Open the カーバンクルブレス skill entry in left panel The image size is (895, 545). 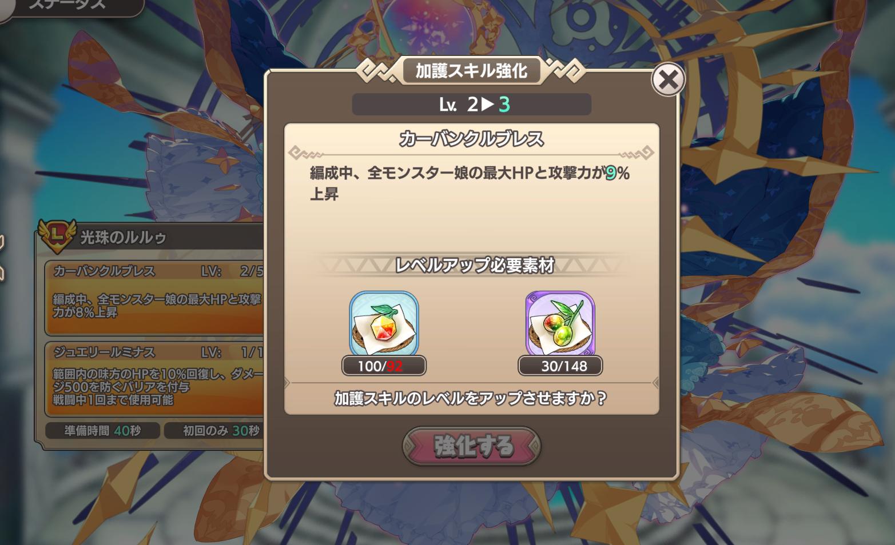pos(154,297)
